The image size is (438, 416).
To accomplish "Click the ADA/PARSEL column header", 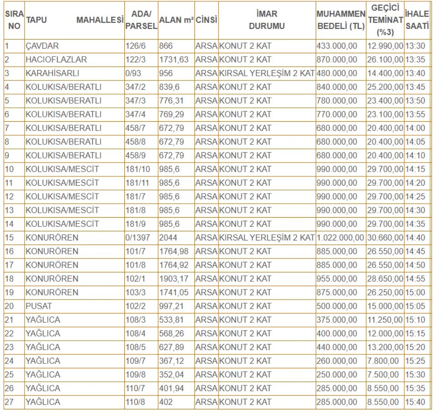I will pyautogui.click(x=141, y=21).
